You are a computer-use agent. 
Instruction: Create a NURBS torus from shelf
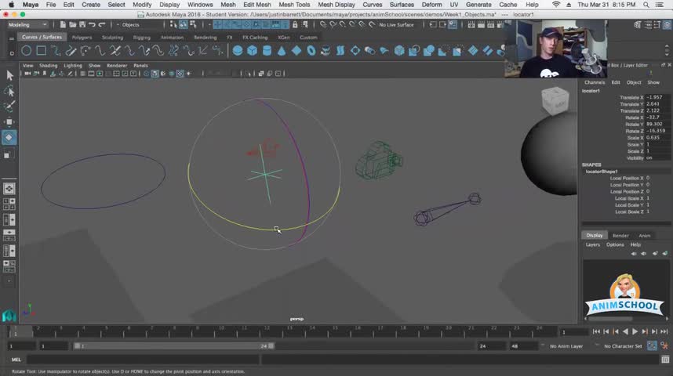pyautogui.click(x=311, y=51)
